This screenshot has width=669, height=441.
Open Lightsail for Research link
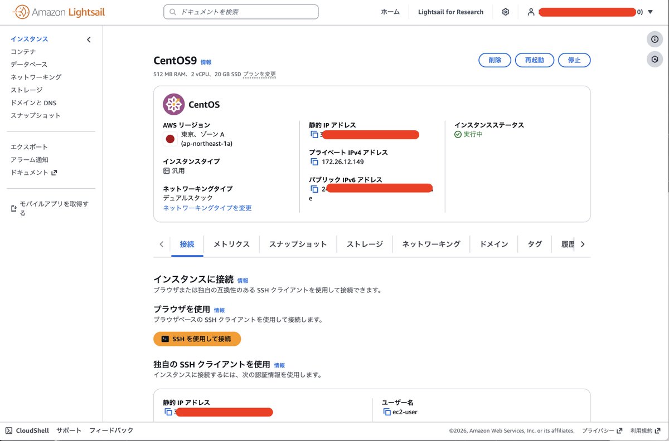coord(450,12)
